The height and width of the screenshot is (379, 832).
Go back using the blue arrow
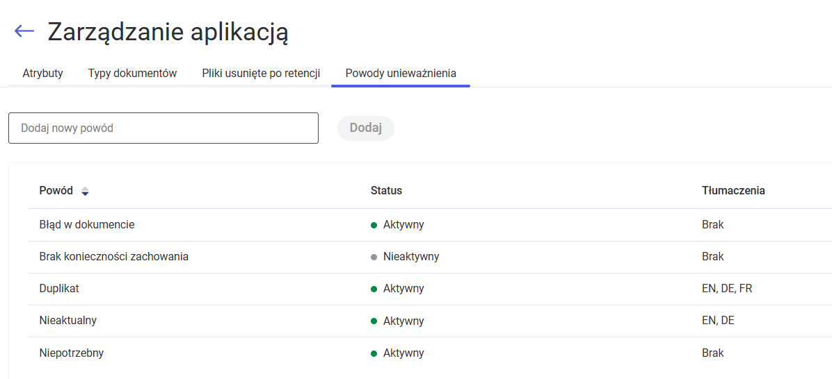click(x=24, y=31)
